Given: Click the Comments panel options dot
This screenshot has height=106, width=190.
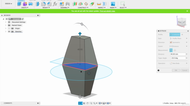Looking at the screenshot, I should tap(38, 103).
